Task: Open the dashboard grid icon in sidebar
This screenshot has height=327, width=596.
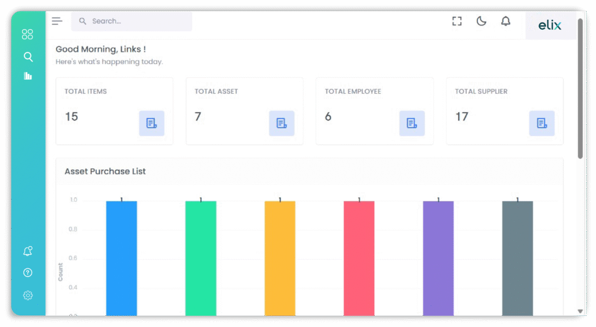Action: (x=27, y=34)
